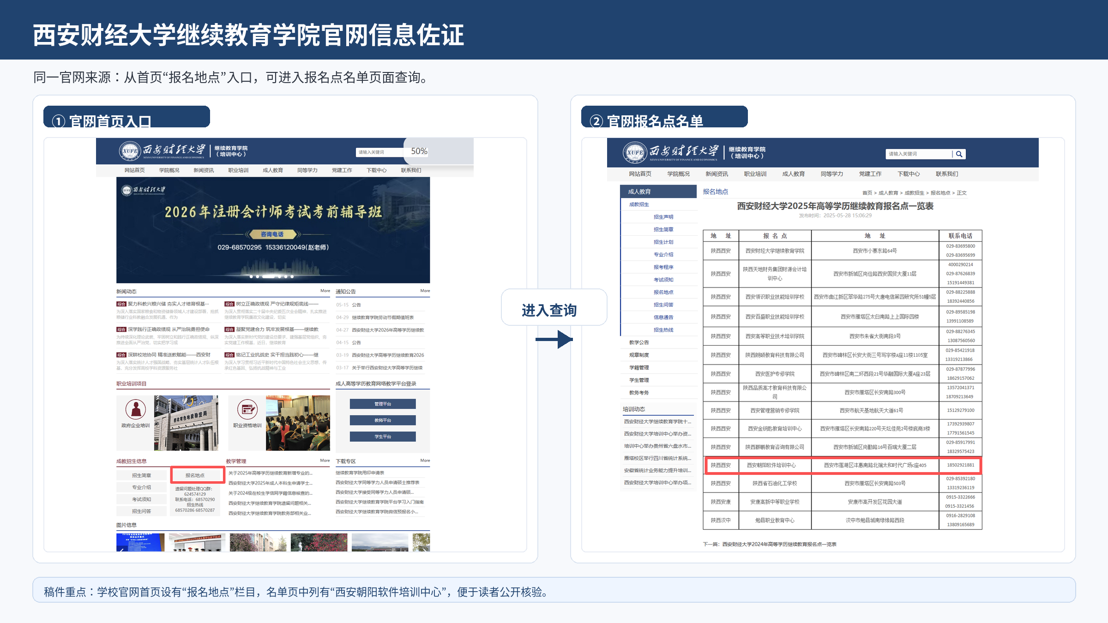
Task: Select 招生计划 in the sidebar
Action: (663, 242)
